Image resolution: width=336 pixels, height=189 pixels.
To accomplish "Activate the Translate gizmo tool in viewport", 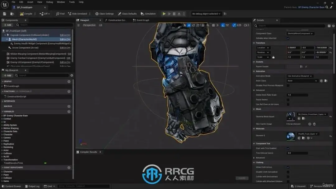I will click(x=189, y=25).
